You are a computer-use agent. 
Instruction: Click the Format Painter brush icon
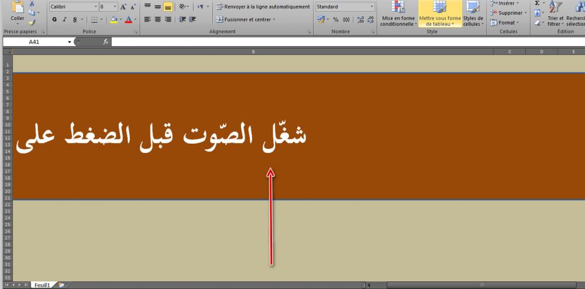(x=32, y=23)
